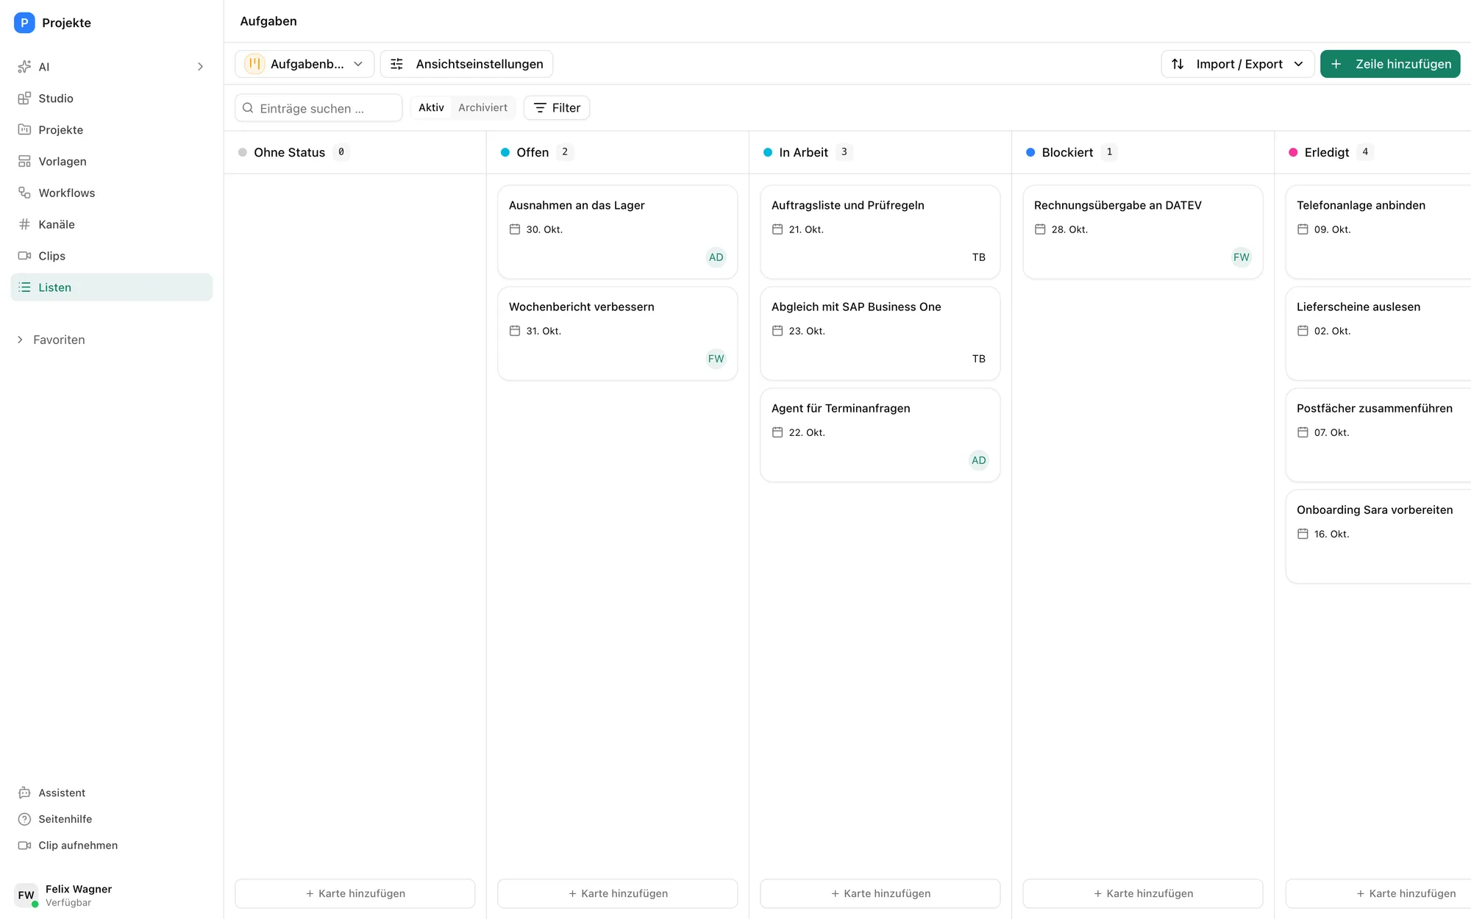
Task: Add a card to Blockiert column
Action: coord(1143,893)
